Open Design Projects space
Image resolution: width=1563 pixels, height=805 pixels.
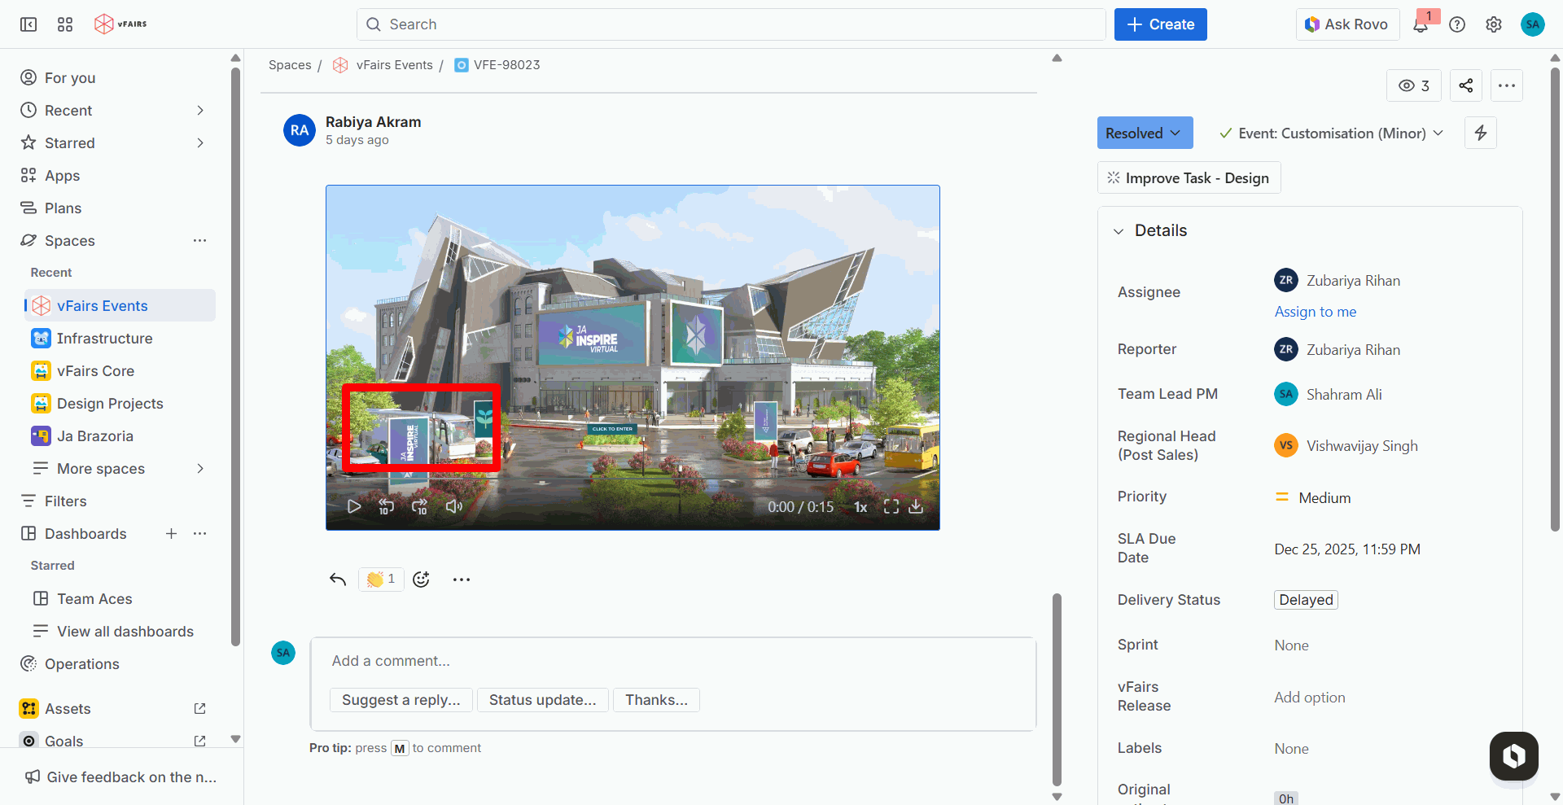(x=110, y=404)
